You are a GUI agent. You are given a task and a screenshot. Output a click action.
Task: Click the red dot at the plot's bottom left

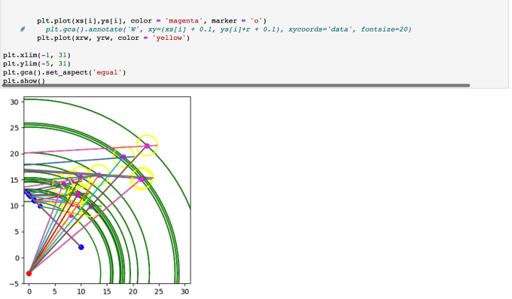coord(29,273)
